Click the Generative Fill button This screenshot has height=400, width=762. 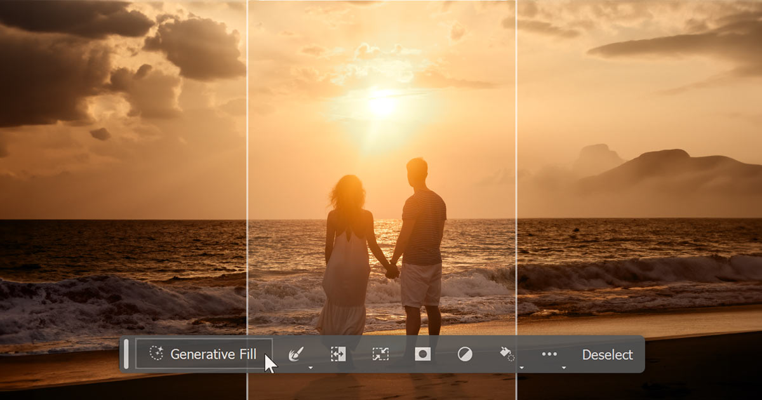(x=203, y=355)
